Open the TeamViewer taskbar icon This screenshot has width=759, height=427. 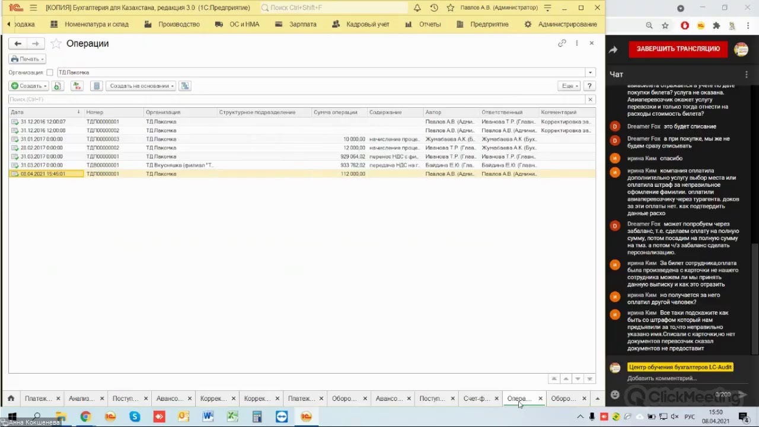[281, 417]
